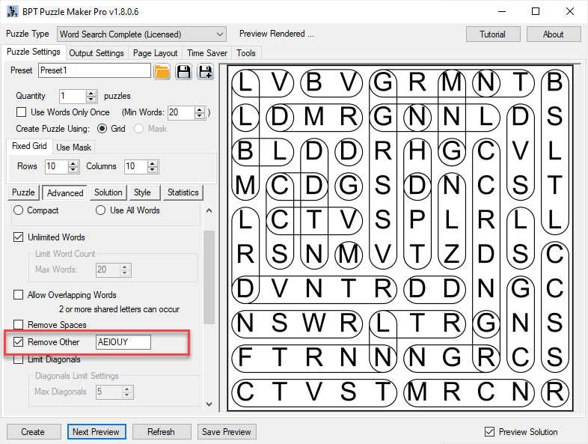Click the Next Preview button
The height and width of the screenshot is (444, 588).
pos(96,432)
